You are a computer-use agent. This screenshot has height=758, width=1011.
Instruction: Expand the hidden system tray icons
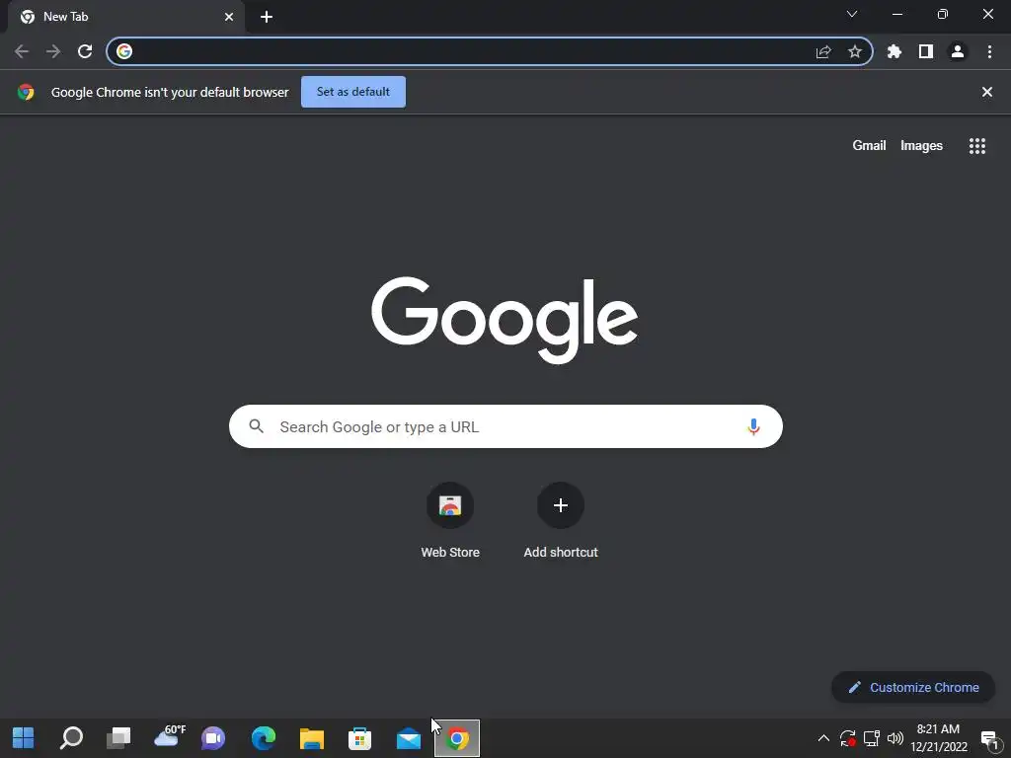pyautogui.click(x=823, y=738)
